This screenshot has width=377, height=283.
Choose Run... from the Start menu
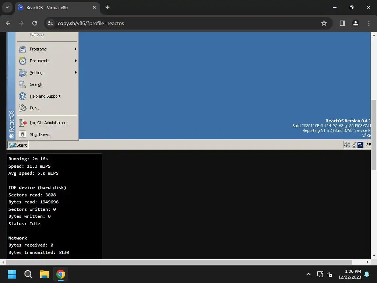coord(47,108)
